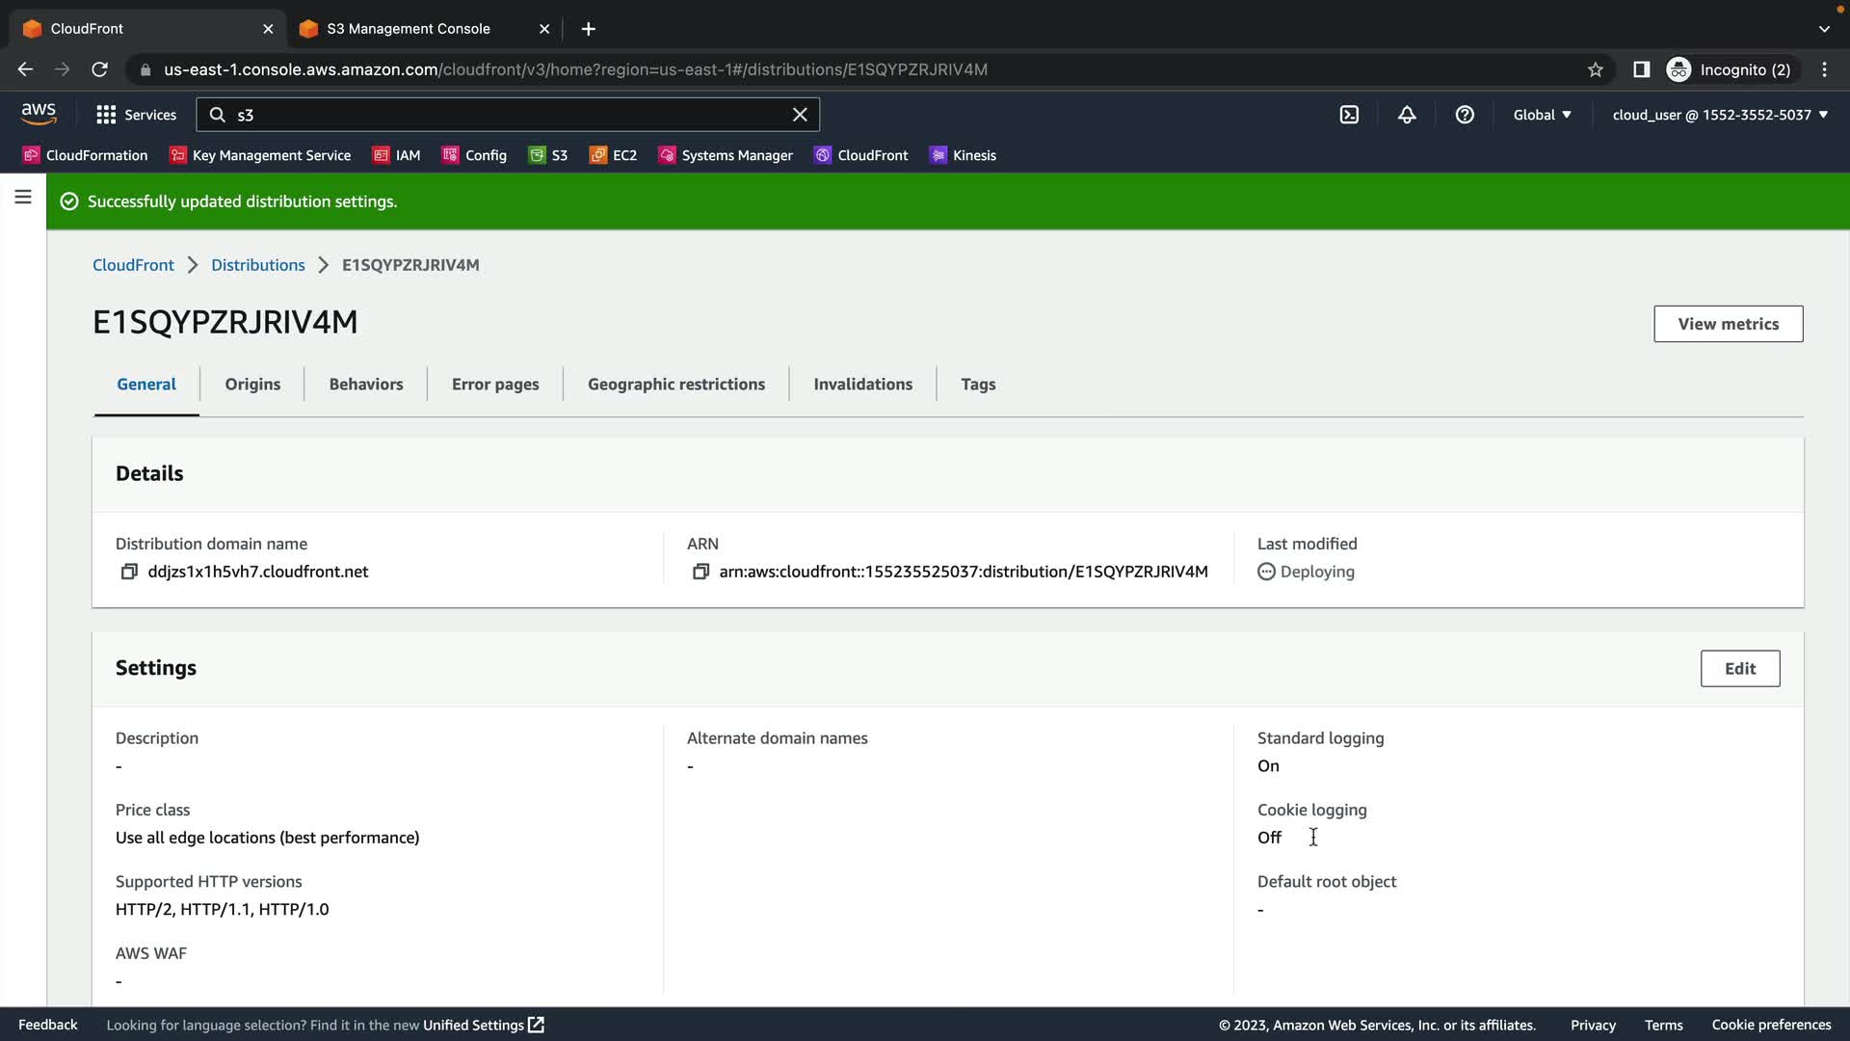Copy the distribution ARN
1850x1041 pixels.
(700, 572)
